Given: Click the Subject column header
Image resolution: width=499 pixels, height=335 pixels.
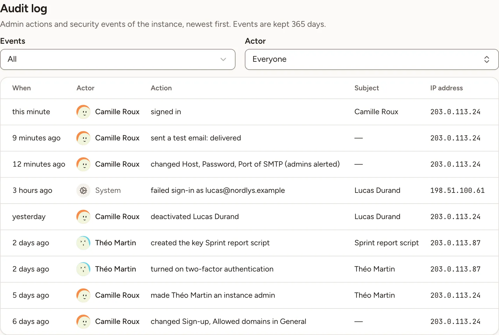Looking at the screenshot, I should pos(367,88).
